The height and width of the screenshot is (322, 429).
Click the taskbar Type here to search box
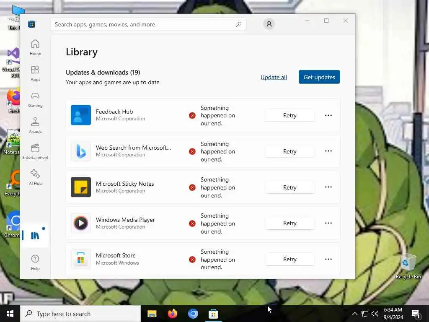(80, 314)
